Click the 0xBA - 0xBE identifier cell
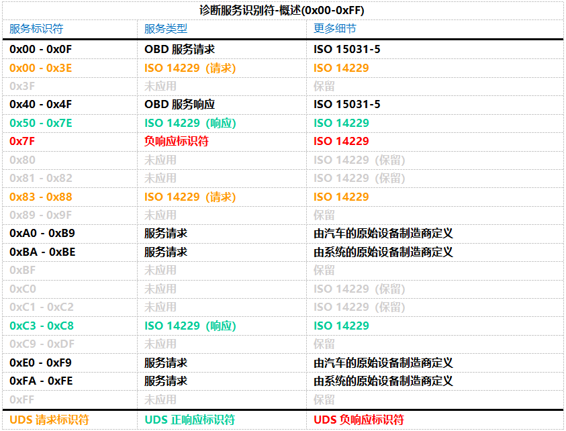Viewport: 566px width, 431px height. 42,252
